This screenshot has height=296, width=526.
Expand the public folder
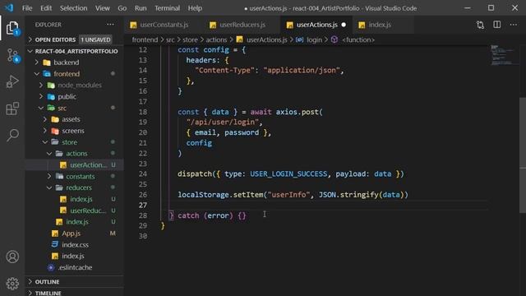click(x=75, y=97)
